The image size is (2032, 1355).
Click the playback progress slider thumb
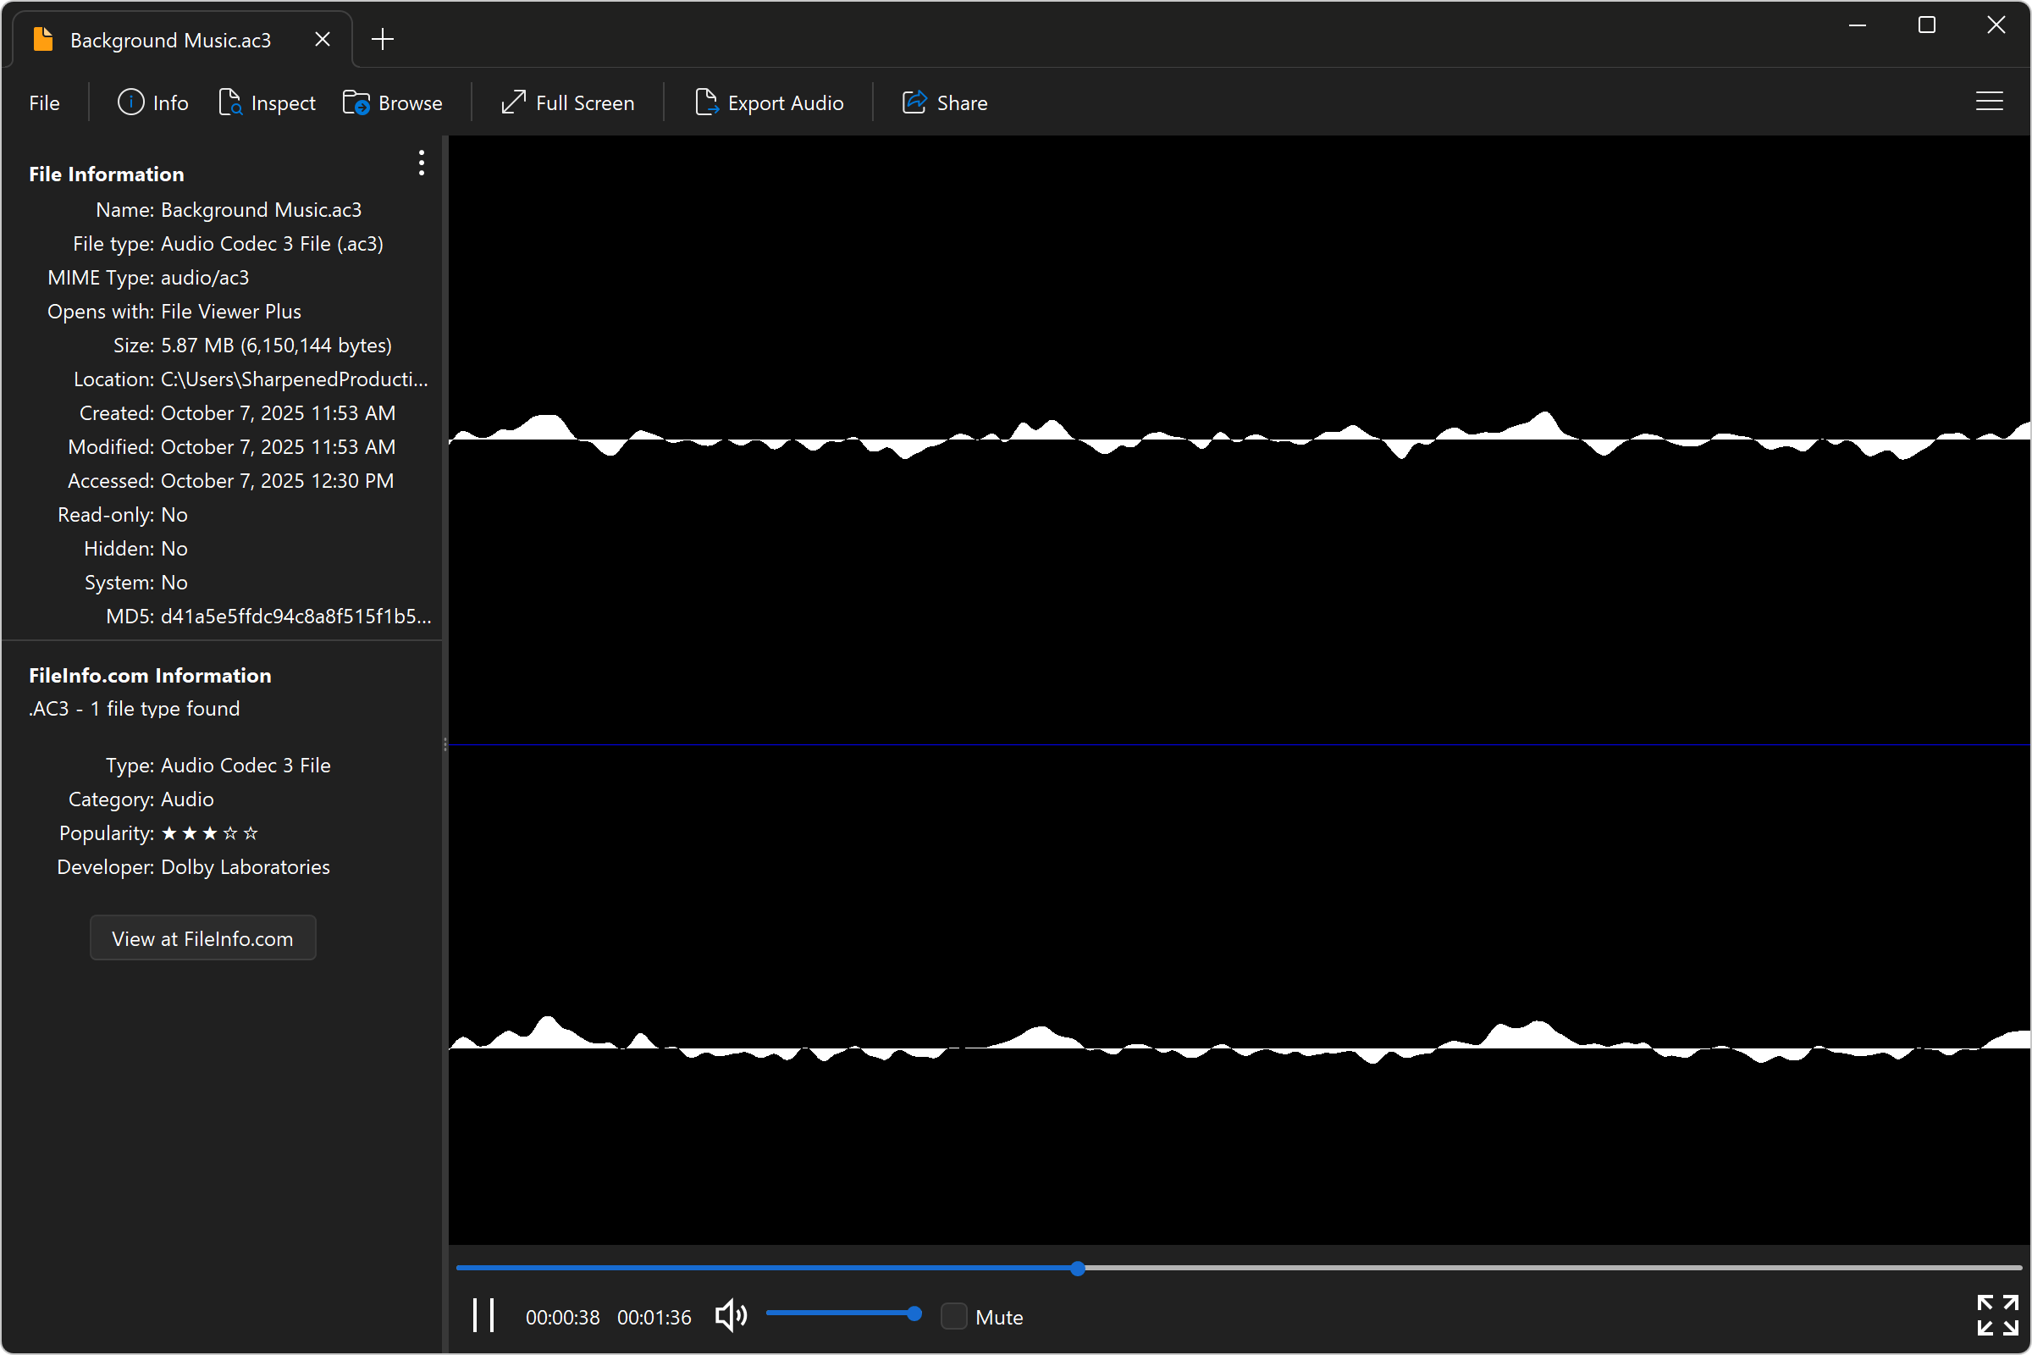(x=1077, y=1269)
